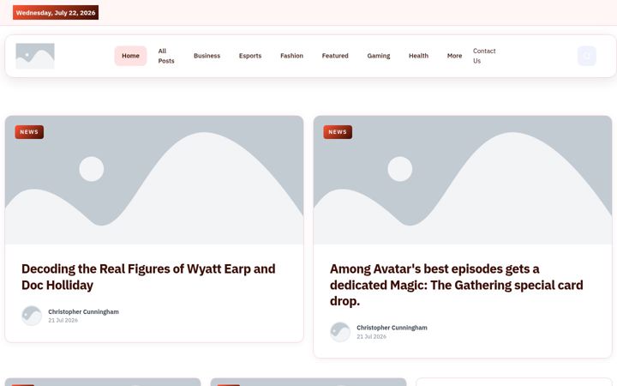Open the Wyatt Earp article thumbnail
Screen dimensions: 617x386
tap(154, 180)
